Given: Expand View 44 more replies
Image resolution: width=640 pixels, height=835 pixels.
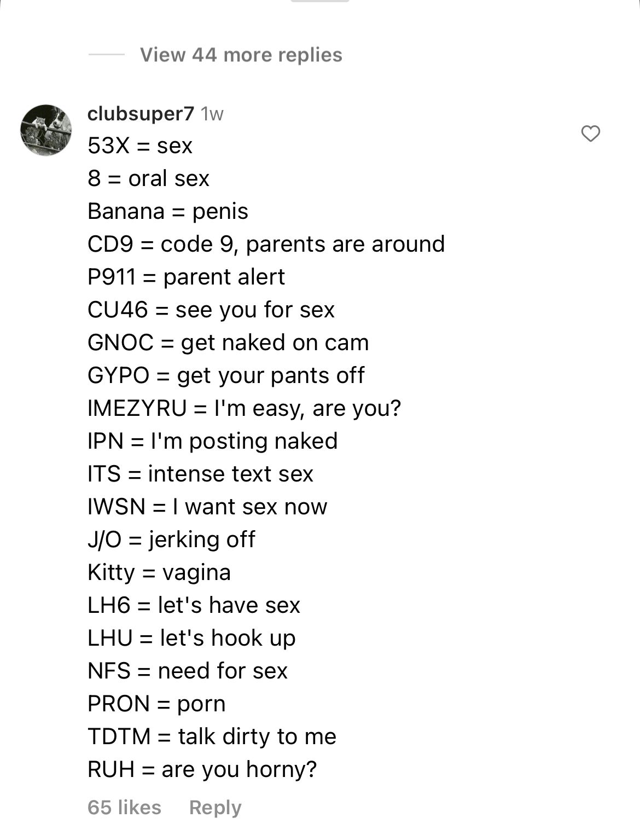Looking at the screenshot, I should (241, 55).
